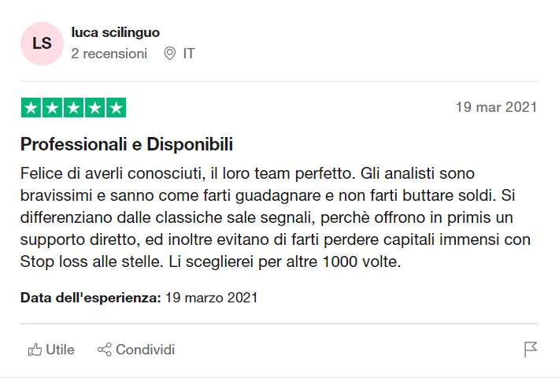Click the Data dell'esperienza label
Image resolution: width=559 pixels, height=378 pixels.
(91, 298)
